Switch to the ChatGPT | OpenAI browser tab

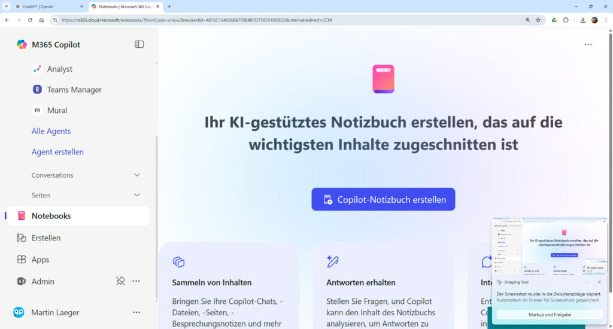click(47, 7)
